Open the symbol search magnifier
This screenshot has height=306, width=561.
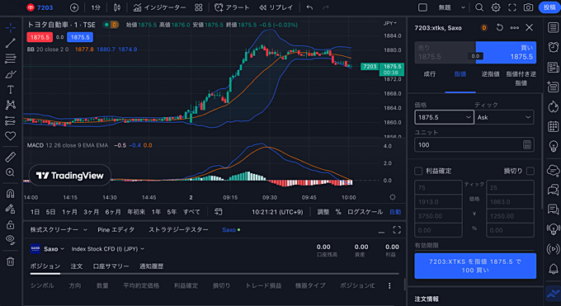click(x=479, y=7)
